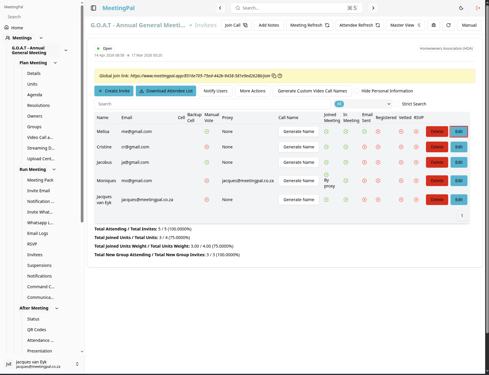Toggle Melisa's Manual Vote status
Screen dimensions: 489x375
[x=207, y=132]
